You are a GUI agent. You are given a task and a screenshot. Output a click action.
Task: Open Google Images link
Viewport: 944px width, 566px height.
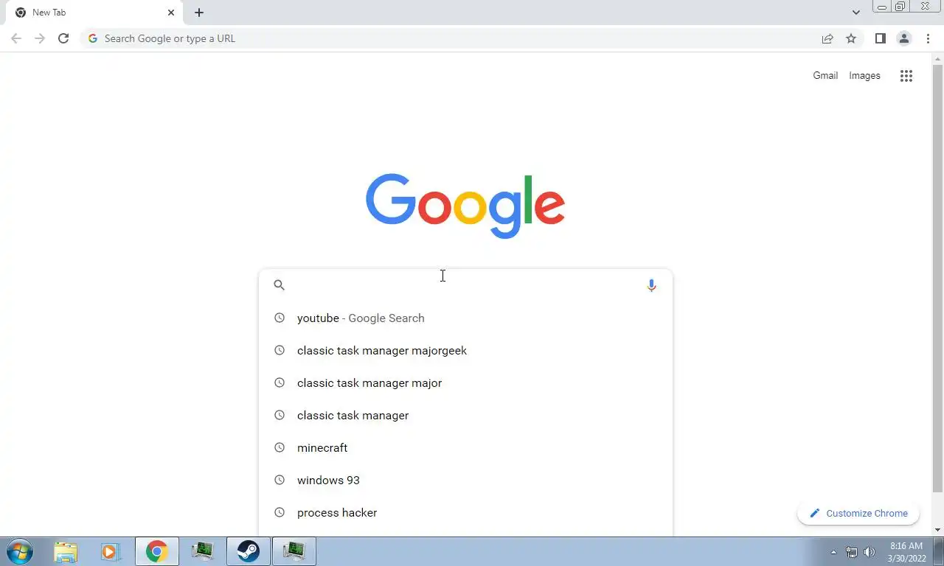click(x=864, y=75)
